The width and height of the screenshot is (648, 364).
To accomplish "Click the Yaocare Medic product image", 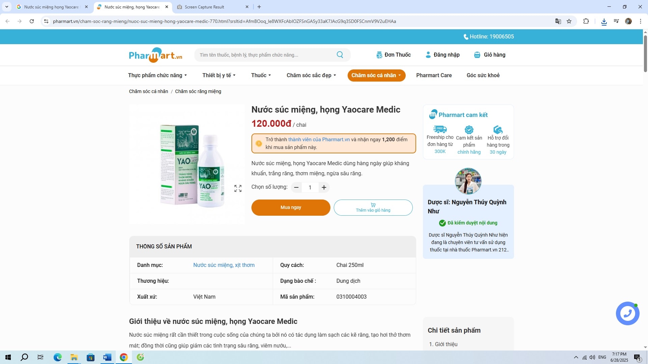I will click(x=187, y=164).
